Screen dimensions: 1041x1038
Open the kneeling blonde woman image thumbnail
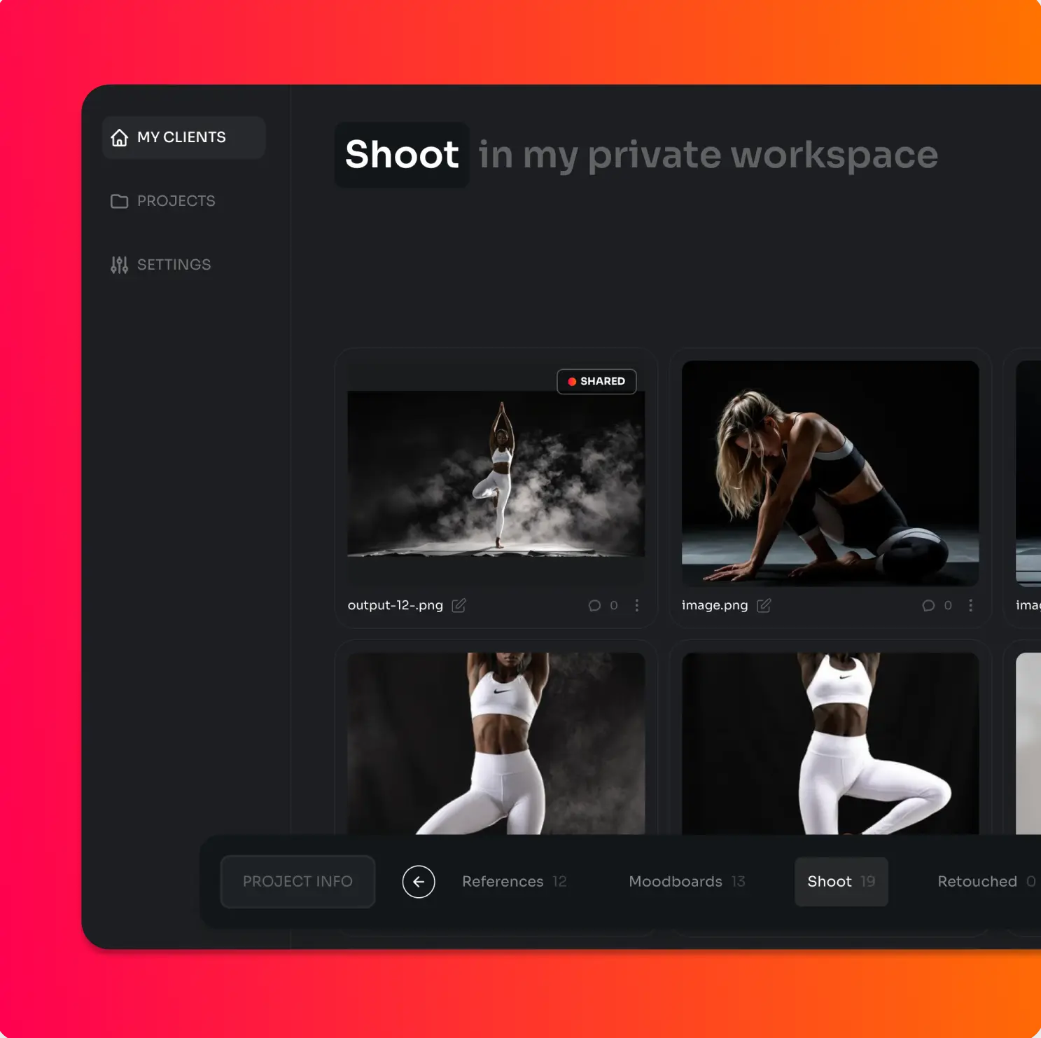pos(830,473)
